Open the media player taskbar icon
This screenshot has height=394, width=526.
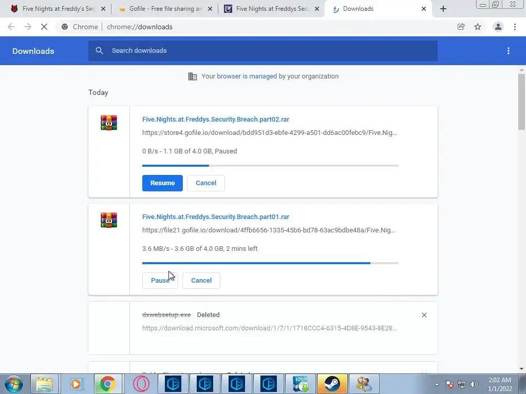click(x=76, y=384)
